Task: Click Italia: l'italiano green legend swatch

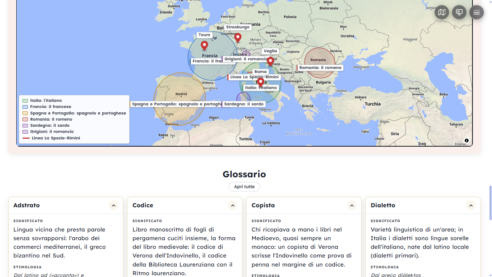Action: pos(25,101)
